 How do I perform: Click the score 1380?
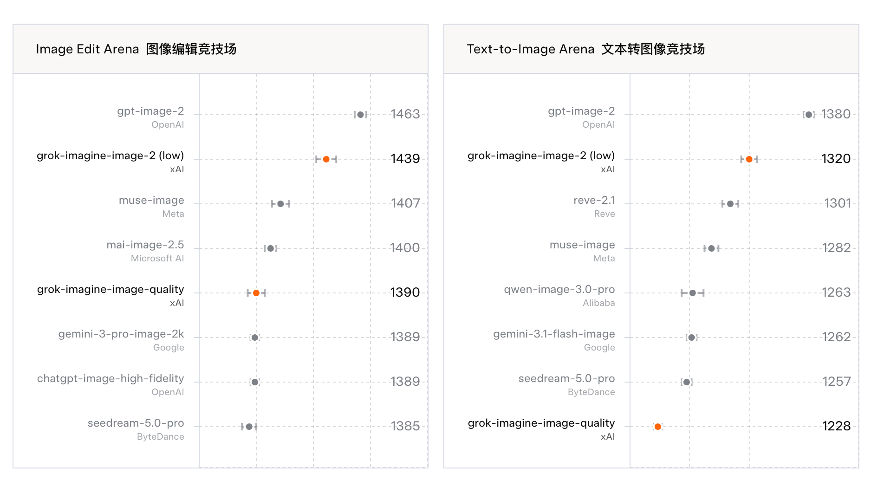(836, 114)
